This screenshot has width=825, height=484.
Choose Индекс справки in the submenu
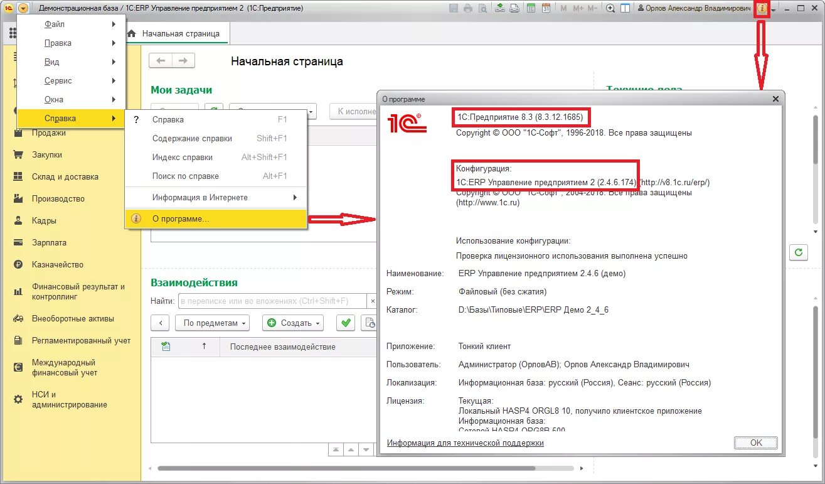pyautogui.click(x=216, y=158)
